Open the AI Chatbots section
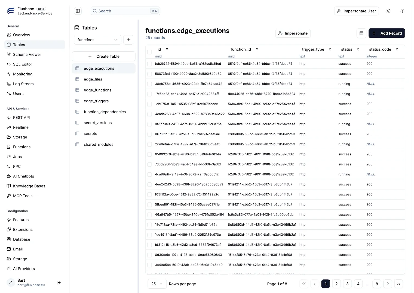The width and height of the screenshot is (414, 293). [23, 176]
